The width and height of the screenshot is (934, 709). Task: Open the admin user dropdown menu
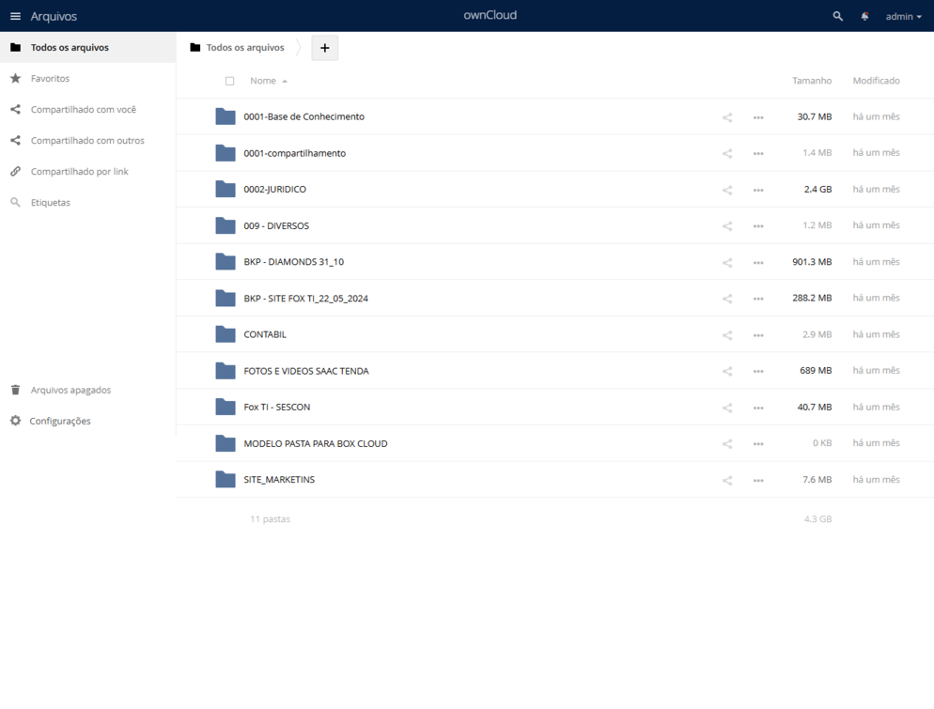[903, 16]
